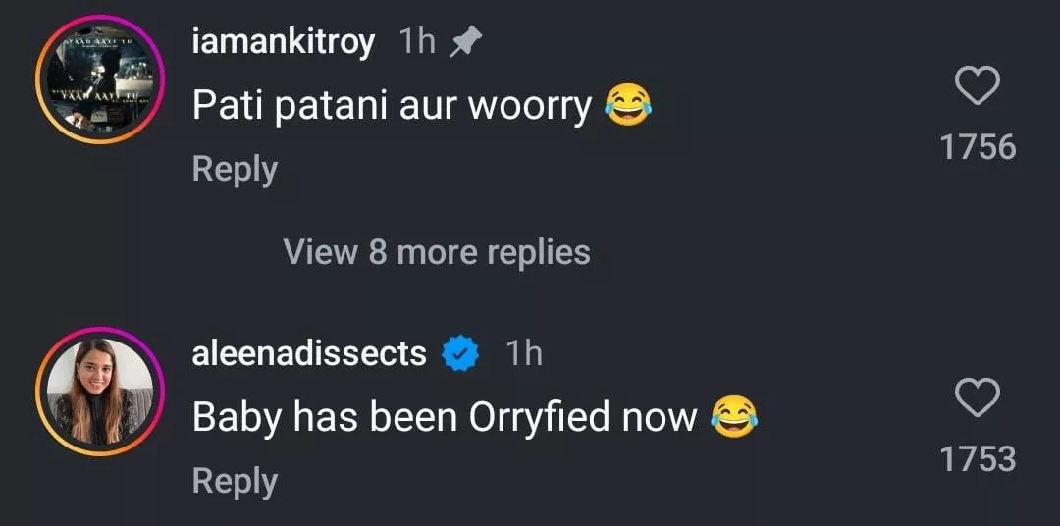Screen dimensions: 1060x526
Task: Go to the aleenadissects username link
Action: 309,353
